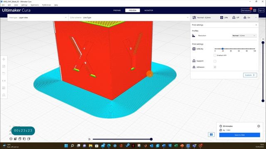
Task: Switch to the MONITOR stage
Action: (x=149, y=10)
